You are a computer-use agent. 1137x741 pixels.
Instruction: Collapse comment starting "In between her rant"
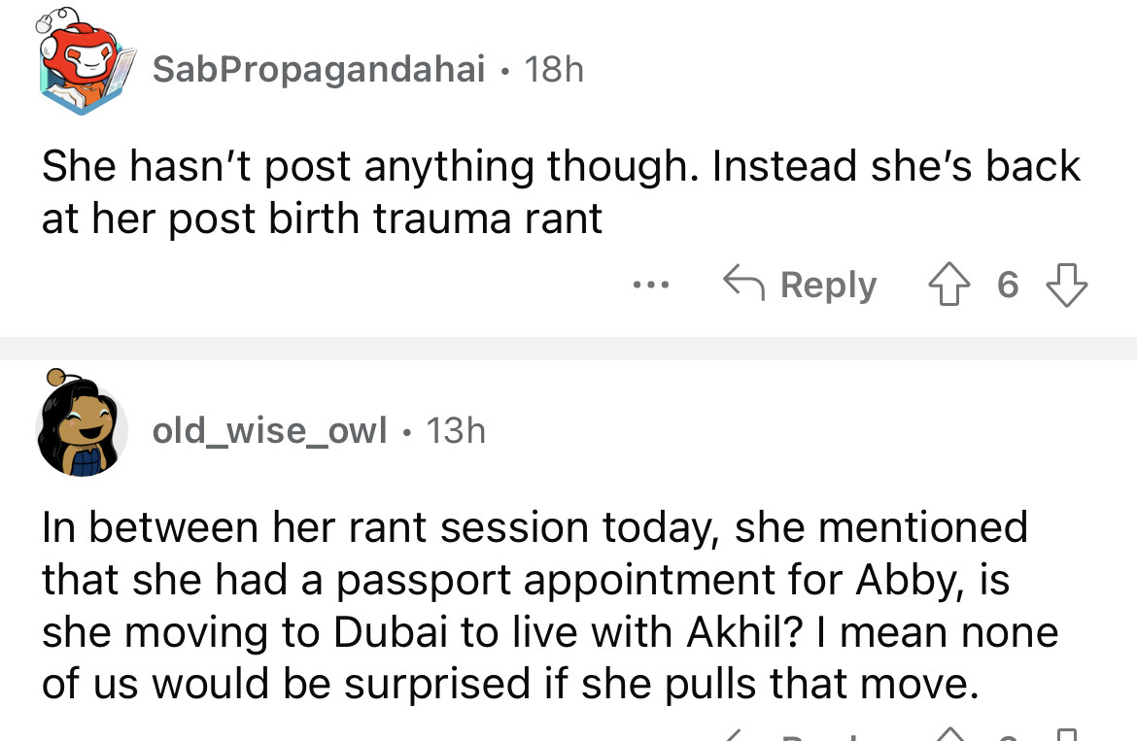pos(534,527)
